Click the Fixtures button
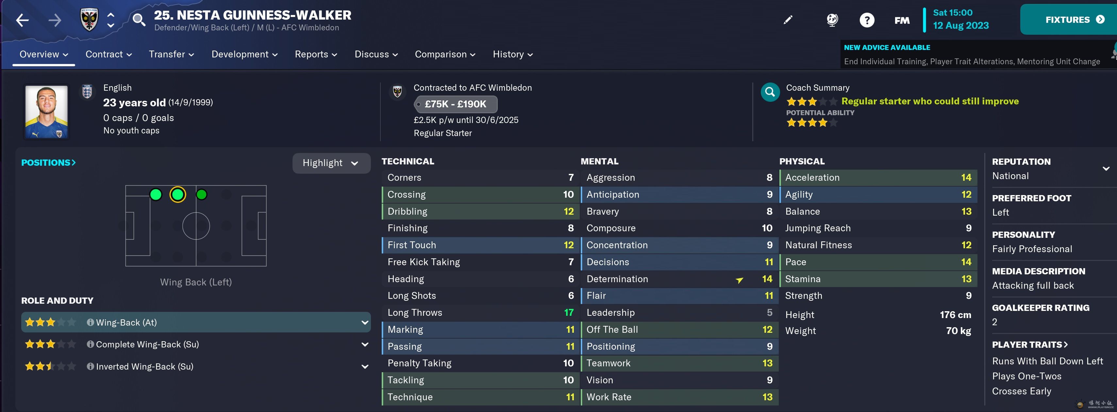Viewport: 1117px width, 412px height. [1074, 20]
